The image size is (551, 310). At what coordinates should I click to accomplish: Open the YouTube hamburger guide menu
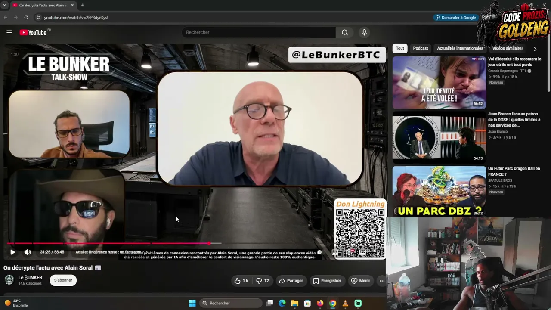point(9,32)
